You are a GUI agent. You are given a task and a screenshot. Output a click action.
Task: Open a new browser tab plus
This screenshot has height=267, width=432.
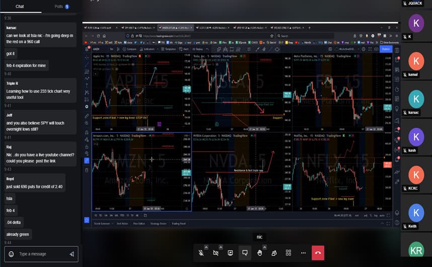click(309, 28)
